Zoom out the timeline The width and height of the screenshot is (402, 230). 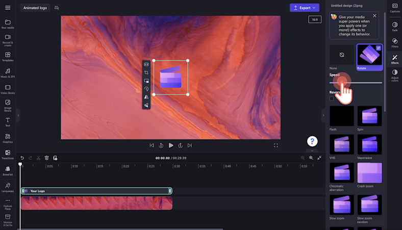(303, 158)
